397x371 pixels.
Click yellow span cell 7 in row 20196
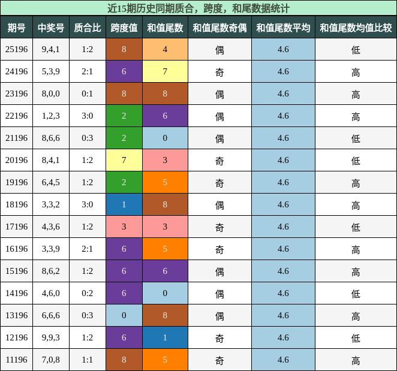tap(124, 160)
